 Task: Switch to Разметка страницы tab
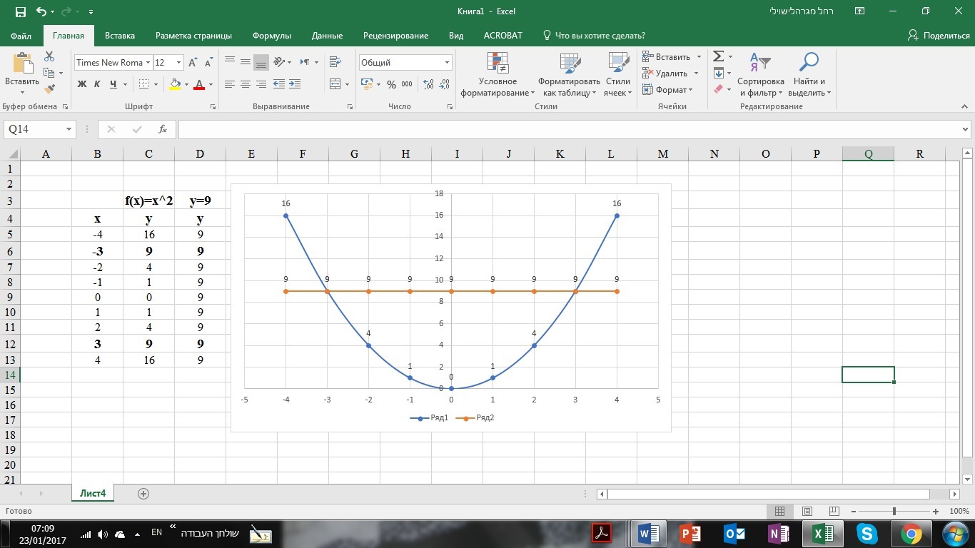point(193,36)
